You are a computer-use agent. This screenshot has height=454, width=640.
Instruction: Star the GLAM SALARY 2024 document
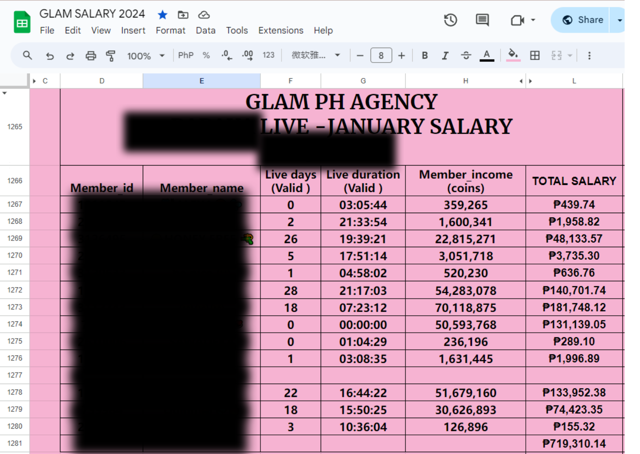pos(163,15)
